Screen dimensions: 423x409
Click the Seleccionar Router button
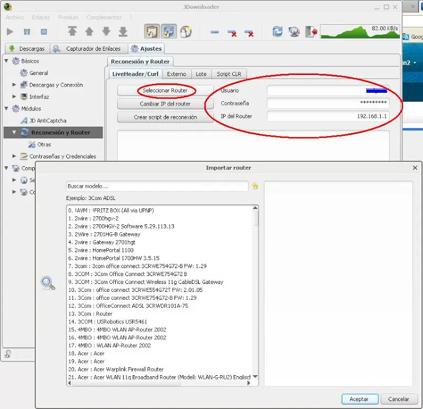pyautogui.click(x=165, y=90)
